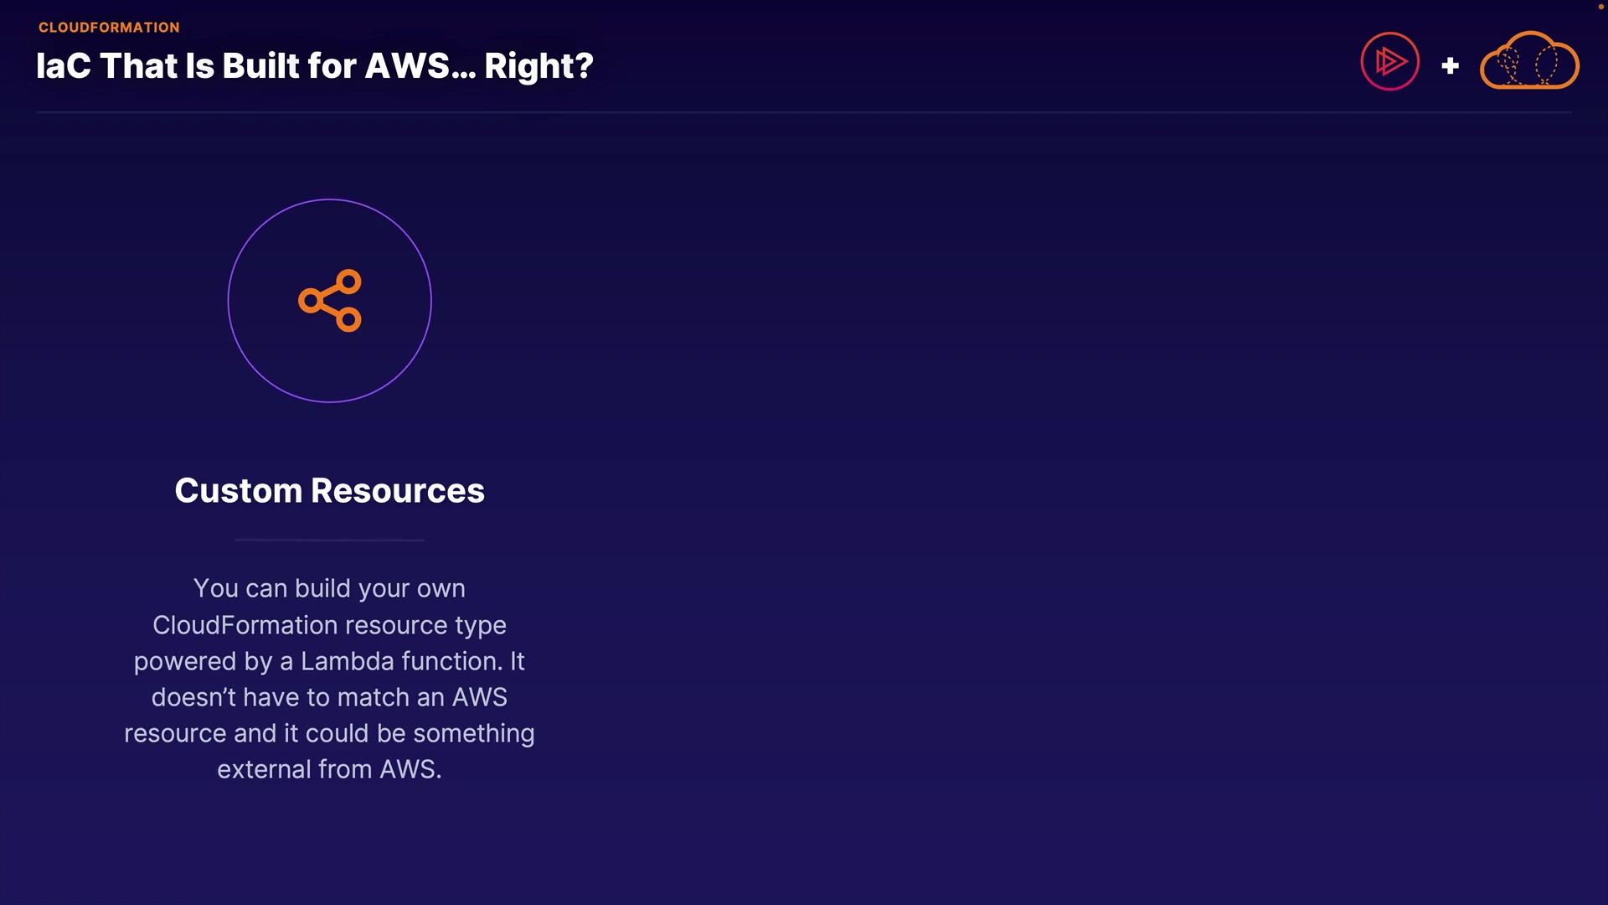
Task: Select the "Custom Resources" heading
Action: tap(329, 491)
